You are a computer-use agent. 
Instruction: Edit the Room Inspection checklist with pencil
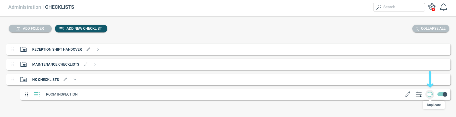(408, 94)
